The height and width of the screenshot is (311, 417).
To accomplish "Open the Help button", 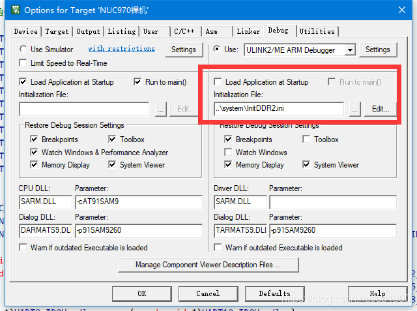I will point(377,293).
